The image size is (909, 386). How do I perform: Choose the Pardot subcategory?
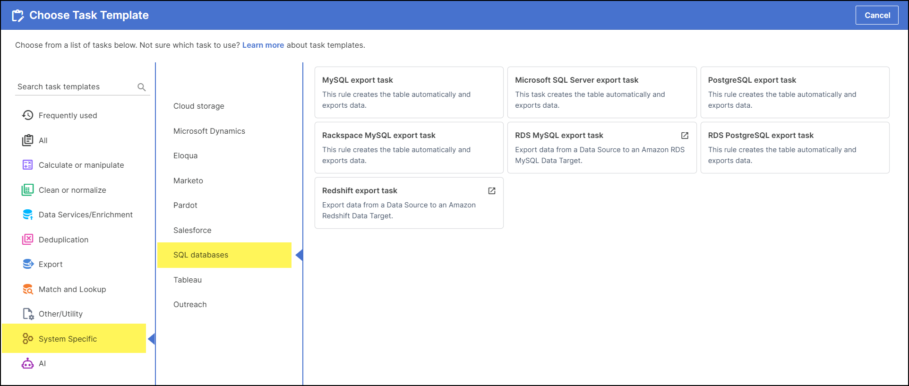point(185,205)
